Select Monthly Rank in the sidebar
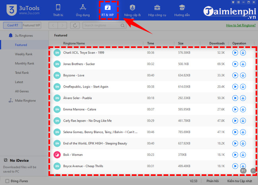 25,63
